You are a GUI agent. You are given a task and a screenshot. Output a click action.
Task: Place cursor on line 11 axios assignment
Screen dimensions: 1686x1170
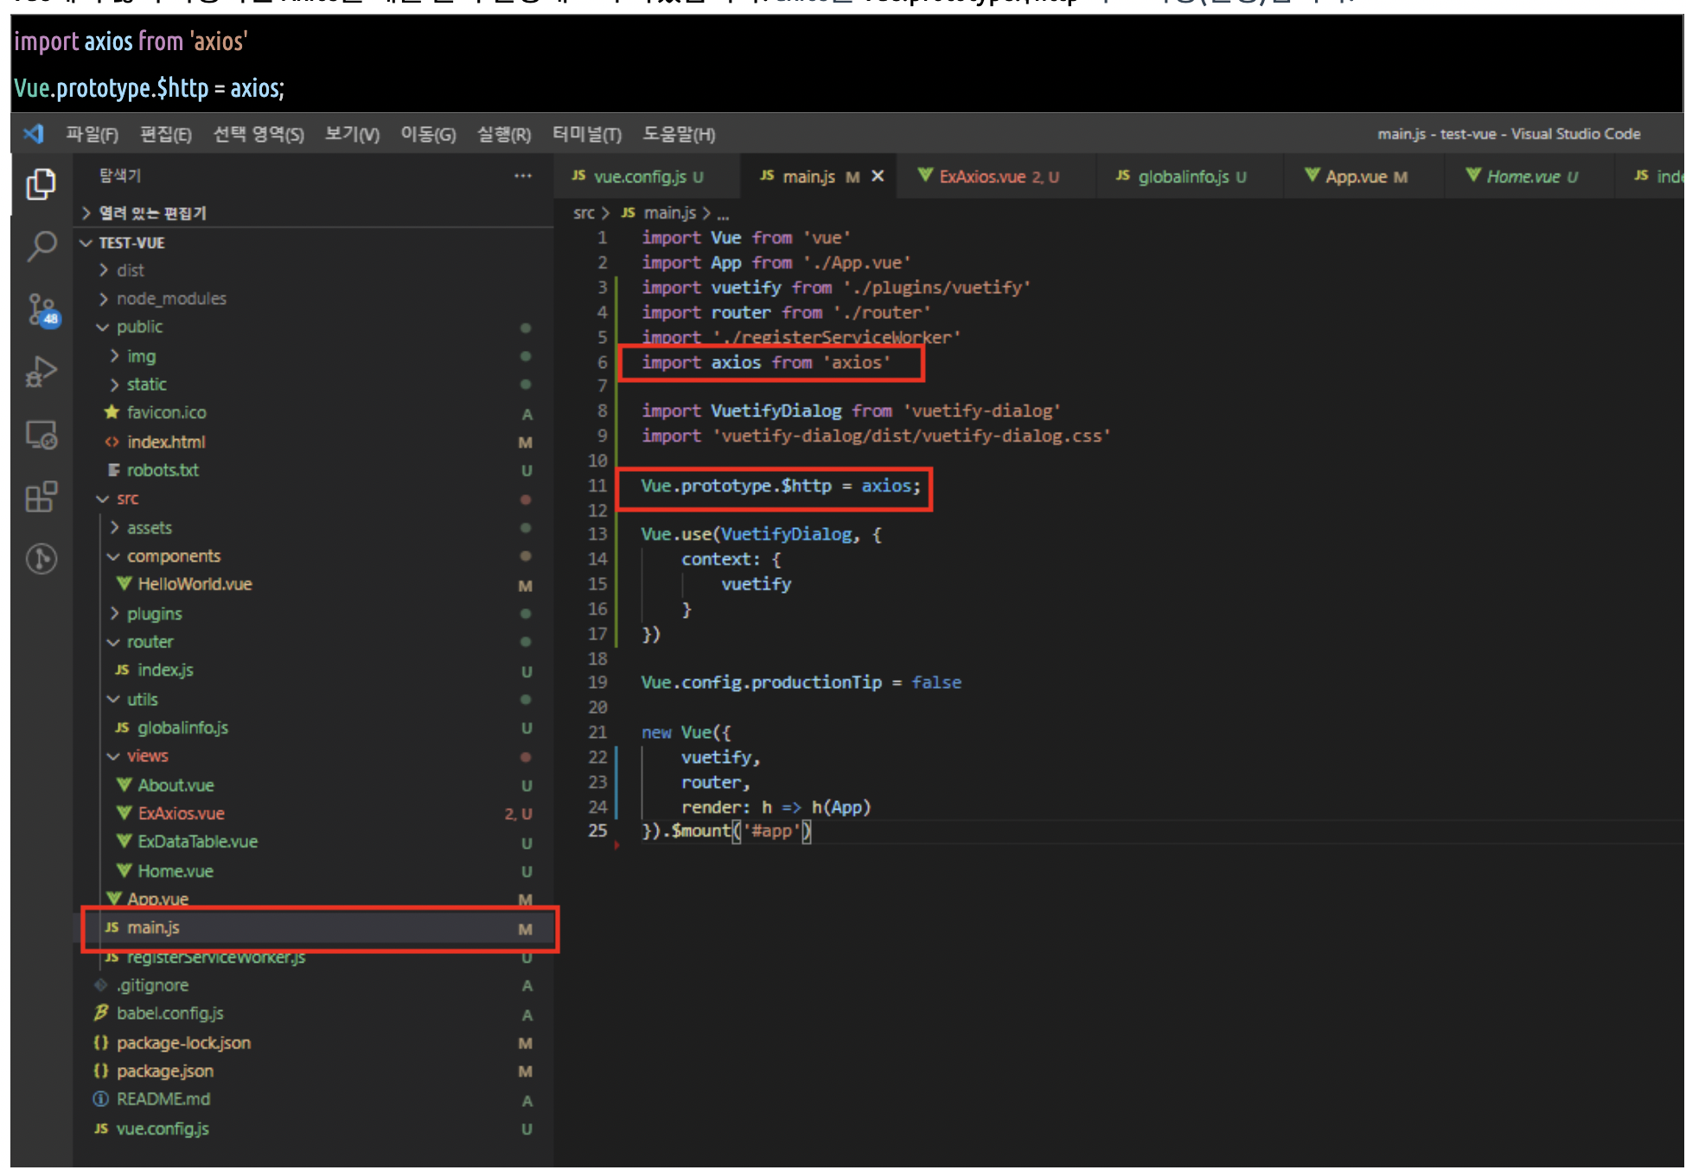(x=781, y=486)
